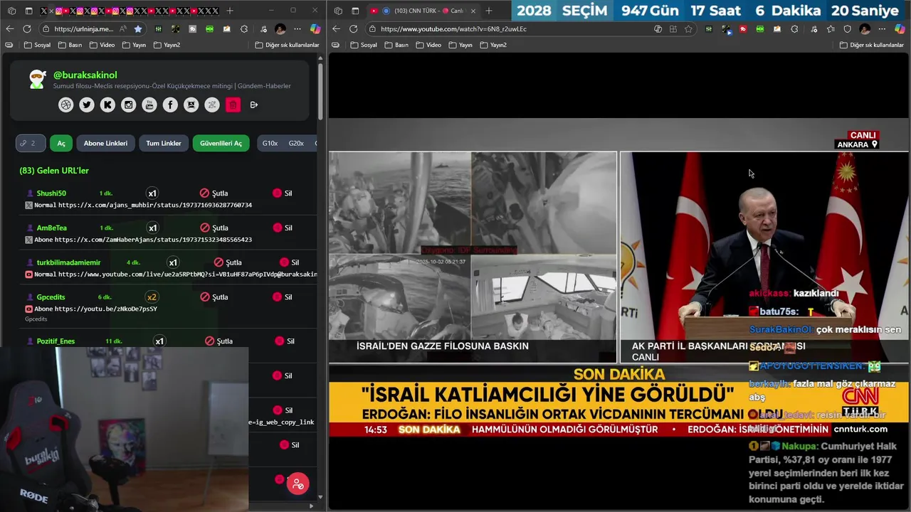Open settings ellipsis in left browser window
Screen dimensions: 911x512
pyautogui.click(x=298, y=28)
